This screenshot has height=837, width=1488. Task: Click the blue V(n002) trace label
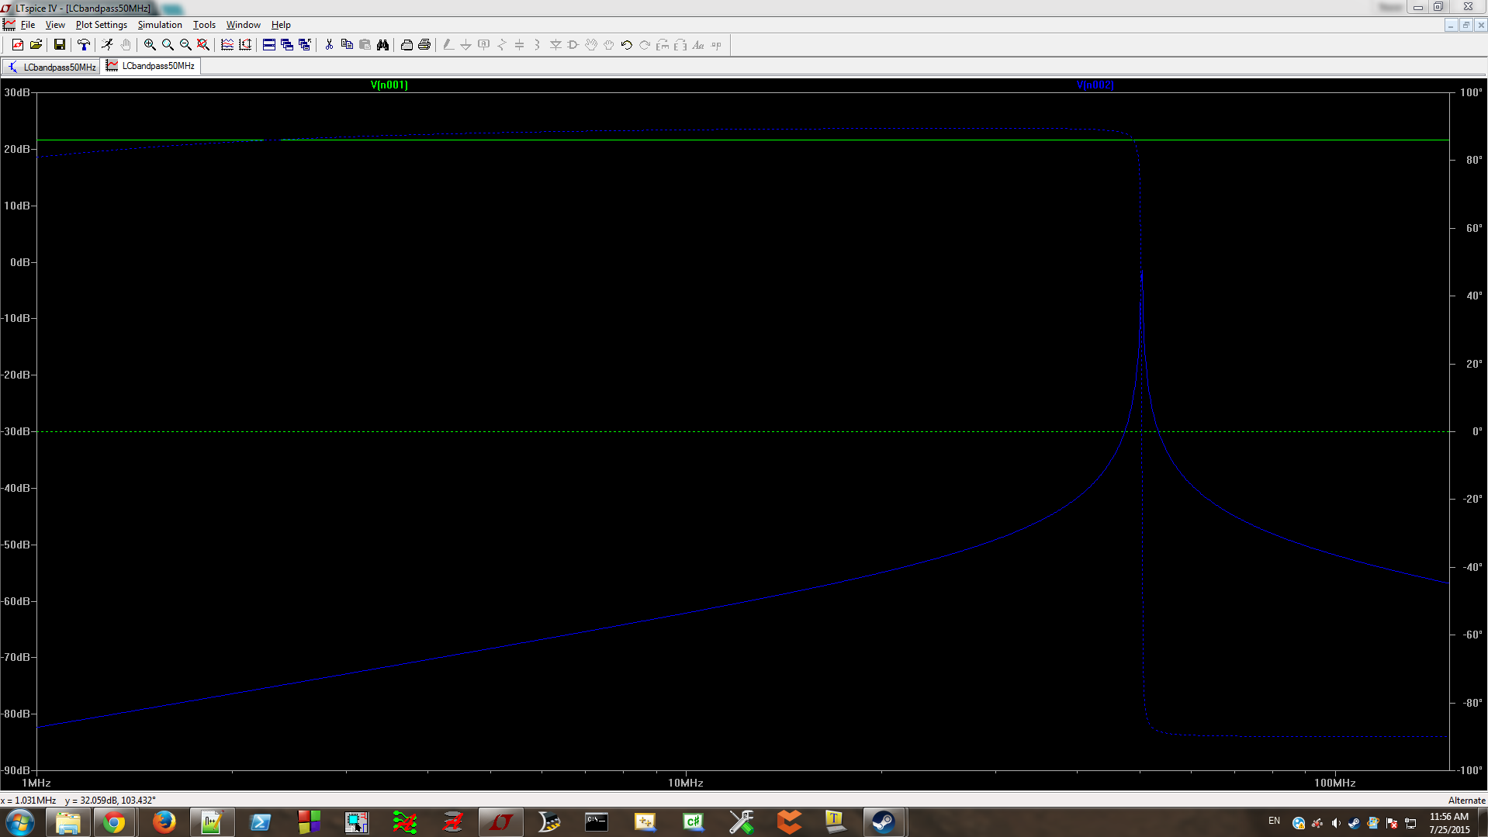coord(1095,85)
